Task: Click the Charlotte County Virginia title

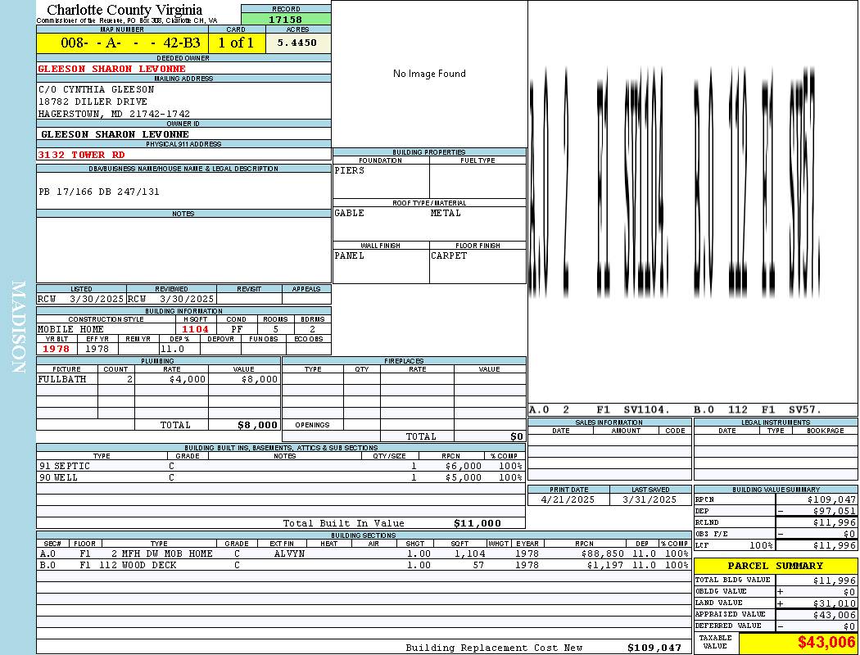Action: pos(124,10)
